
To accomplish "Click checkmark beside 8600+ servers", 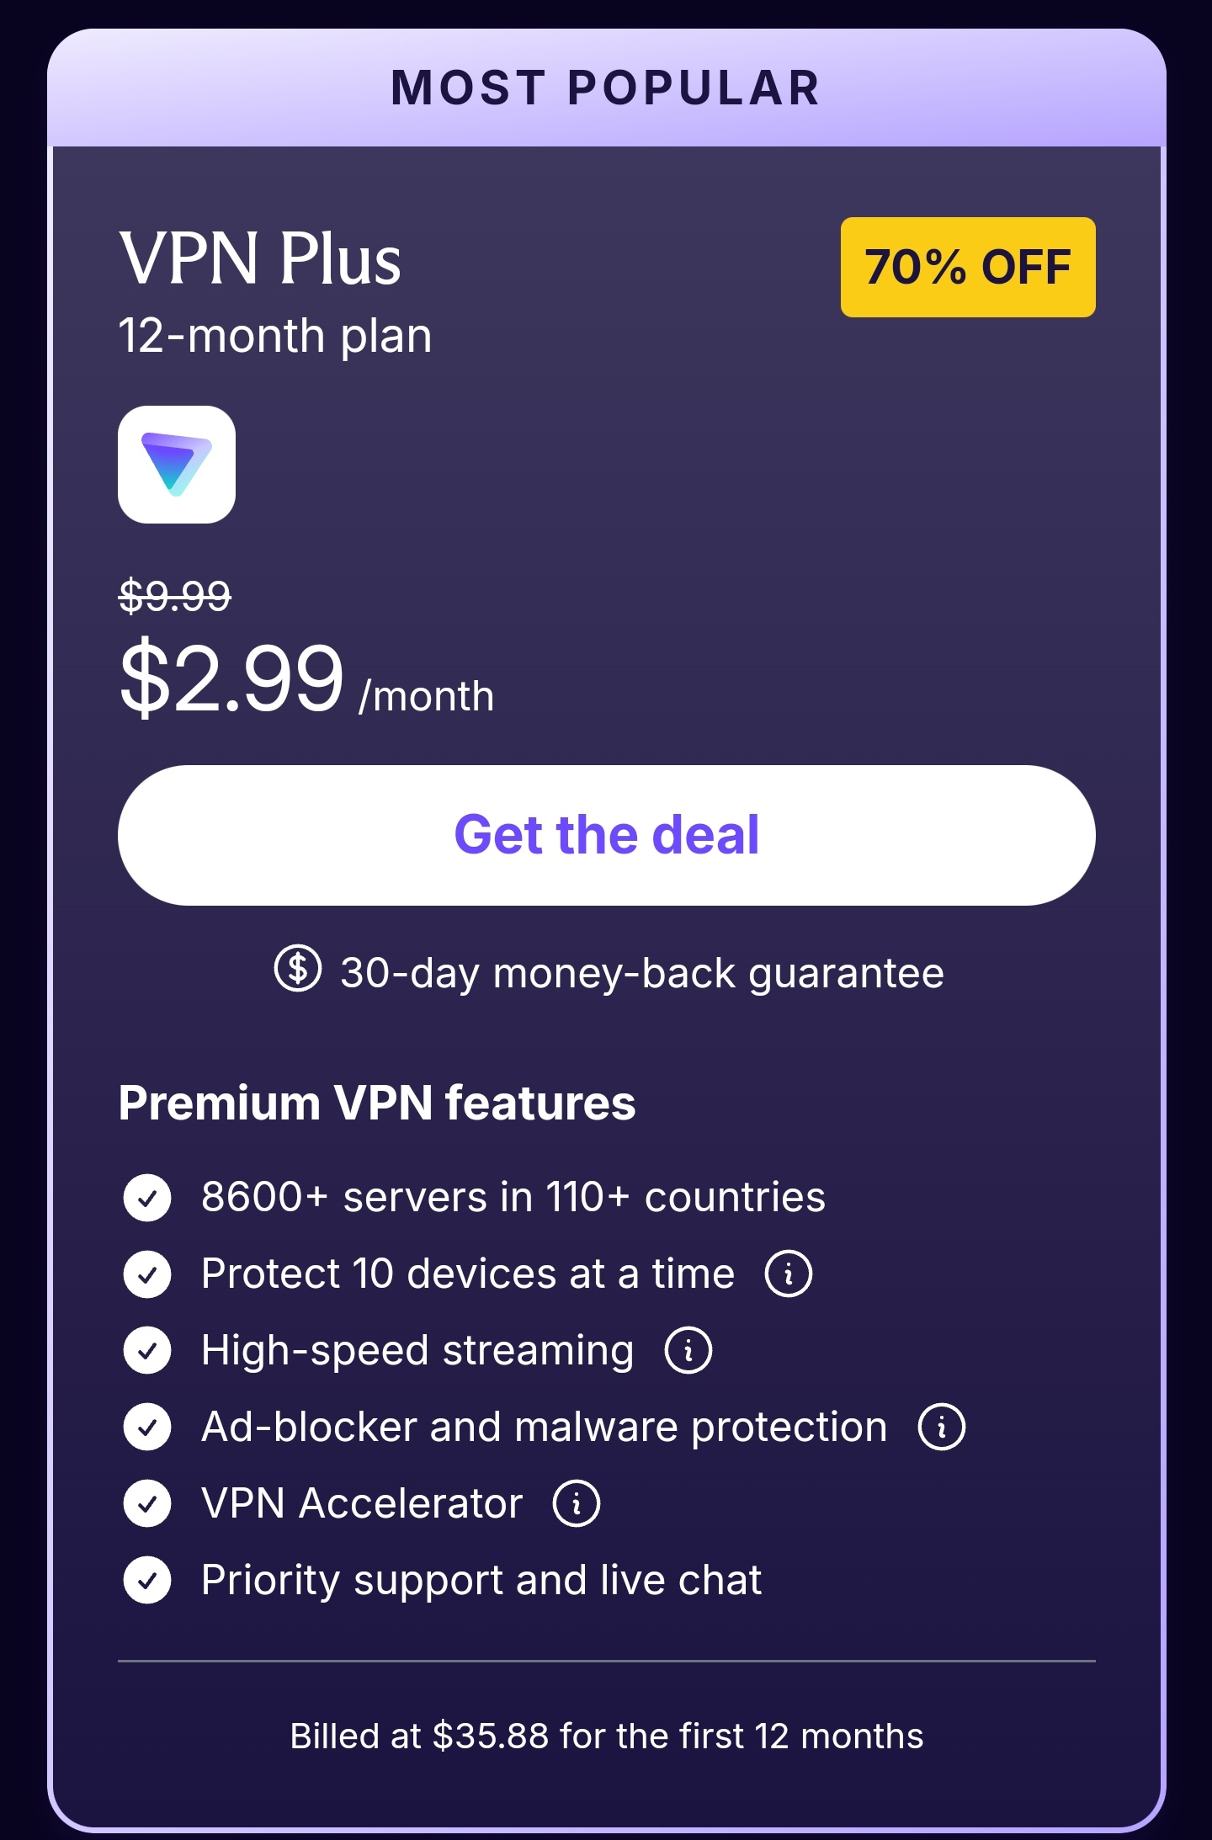I will (x=147, y=1198).
